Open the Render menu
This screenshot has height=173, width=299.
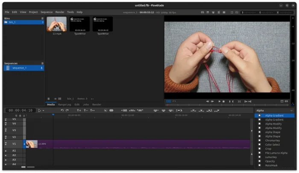tap(60, 12)
